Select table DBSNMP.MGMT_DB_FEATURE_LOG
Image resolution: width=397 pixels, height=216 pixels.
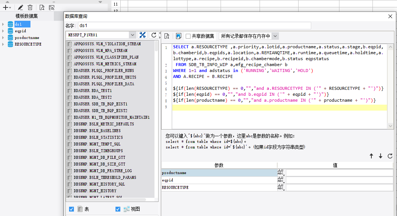(103, 171)
